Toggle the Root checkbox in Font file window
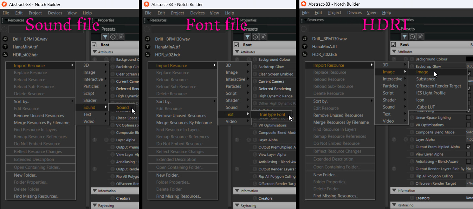 (x=236, y=45)
